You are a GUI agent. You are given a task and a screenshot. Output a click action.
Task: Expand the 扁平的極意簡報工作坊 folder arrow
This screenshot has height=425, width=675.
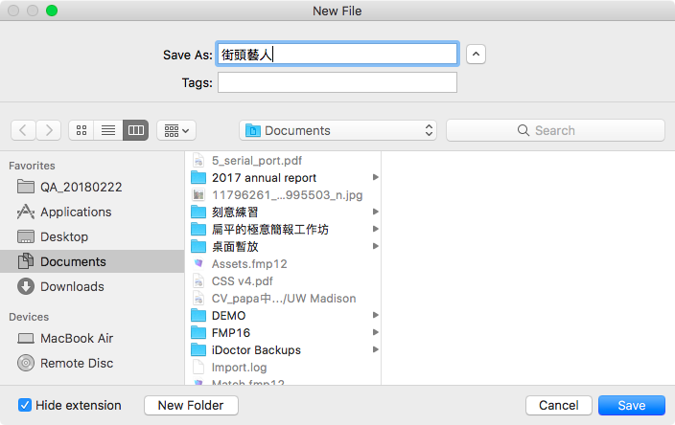tap(376, 229)
